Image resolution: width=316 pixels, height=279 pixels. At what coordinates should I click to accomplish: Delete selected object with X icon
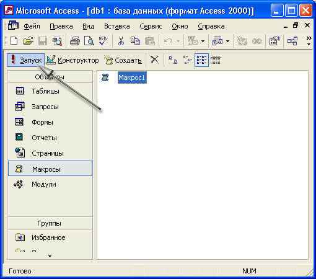(154, 60)
